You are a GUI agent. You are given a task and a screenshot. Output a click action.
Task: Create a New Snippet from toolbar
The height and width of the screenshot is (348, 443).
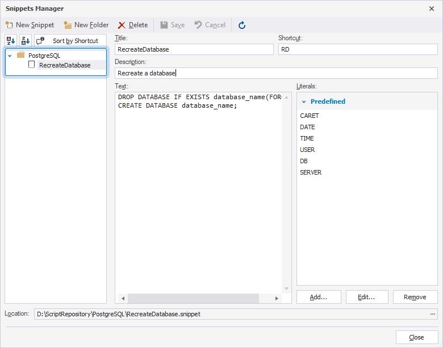point(30,25)
